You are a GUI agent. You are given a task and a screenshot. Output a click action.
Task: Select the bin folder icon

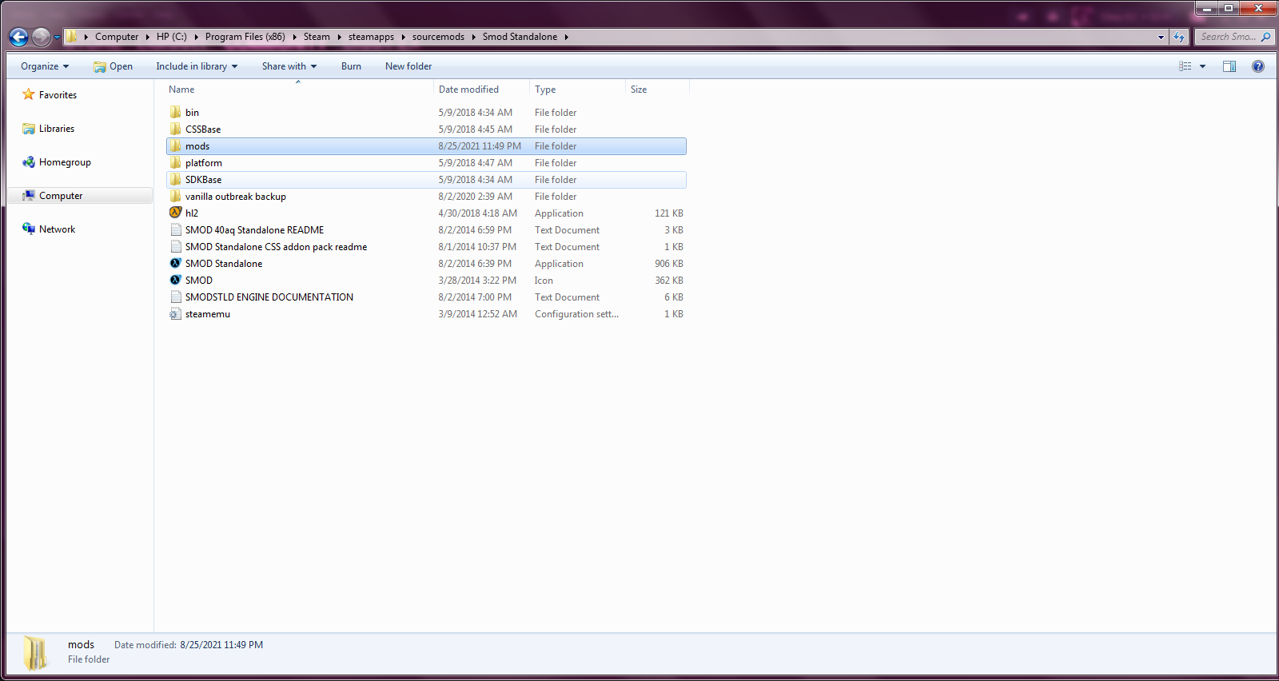[x=176, y=113]
